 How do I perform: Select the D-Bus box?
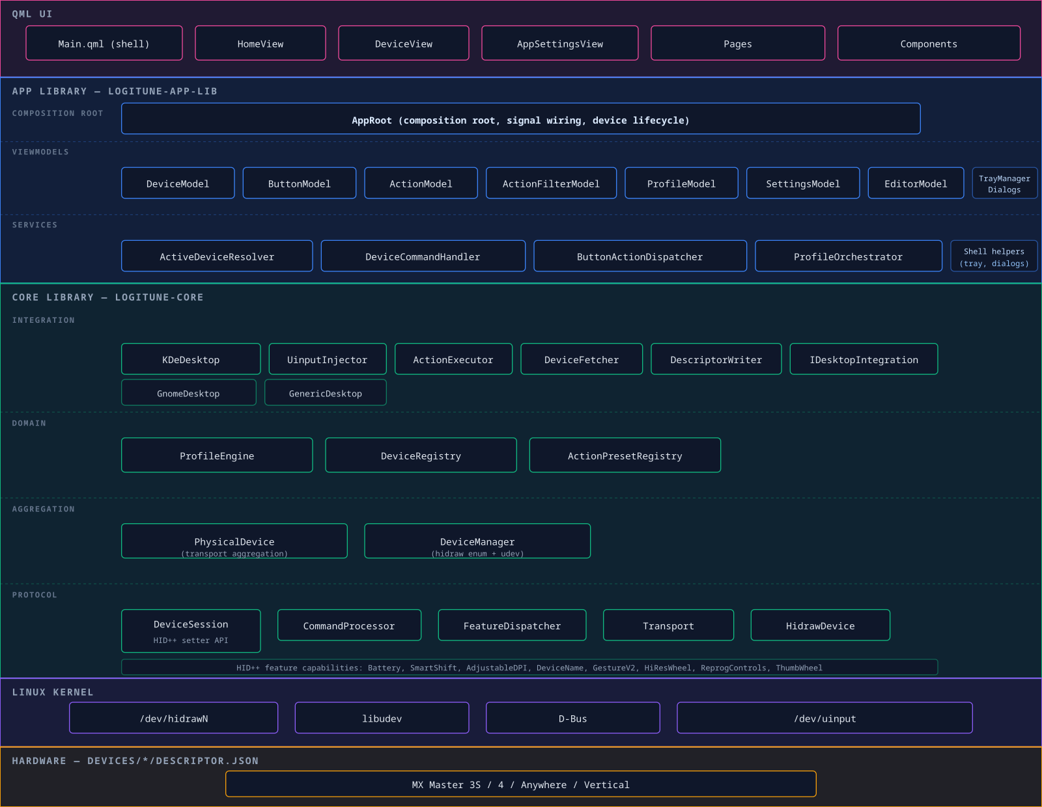point(573,718)
